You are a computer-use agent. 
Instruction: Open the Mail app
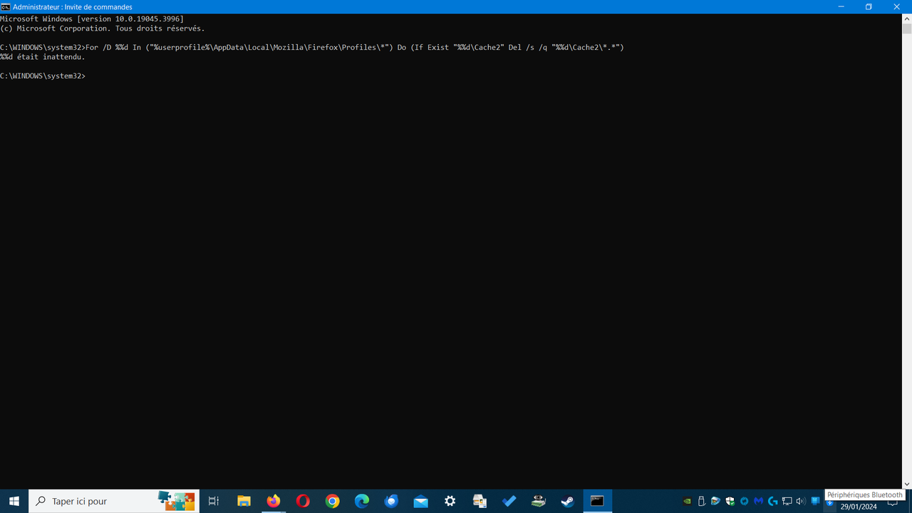pos(420,501)
